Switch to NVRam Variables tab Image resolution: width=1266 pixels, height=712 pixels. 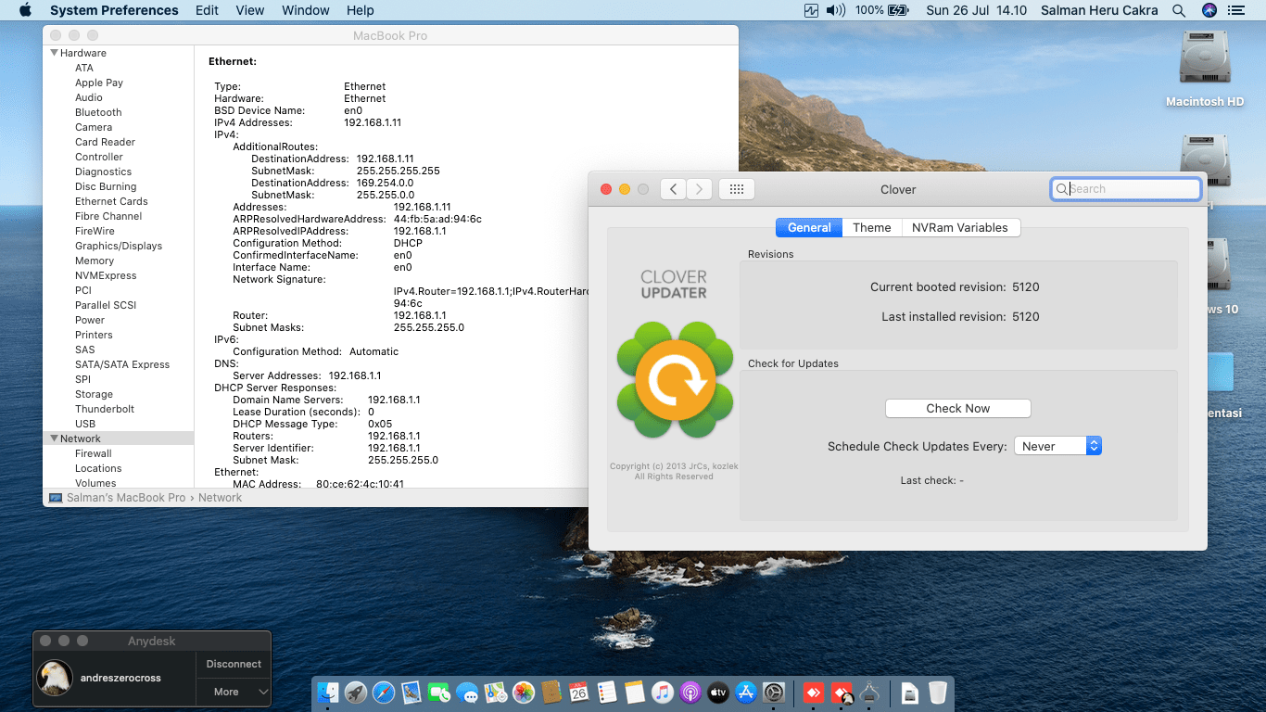coord(960,227)
